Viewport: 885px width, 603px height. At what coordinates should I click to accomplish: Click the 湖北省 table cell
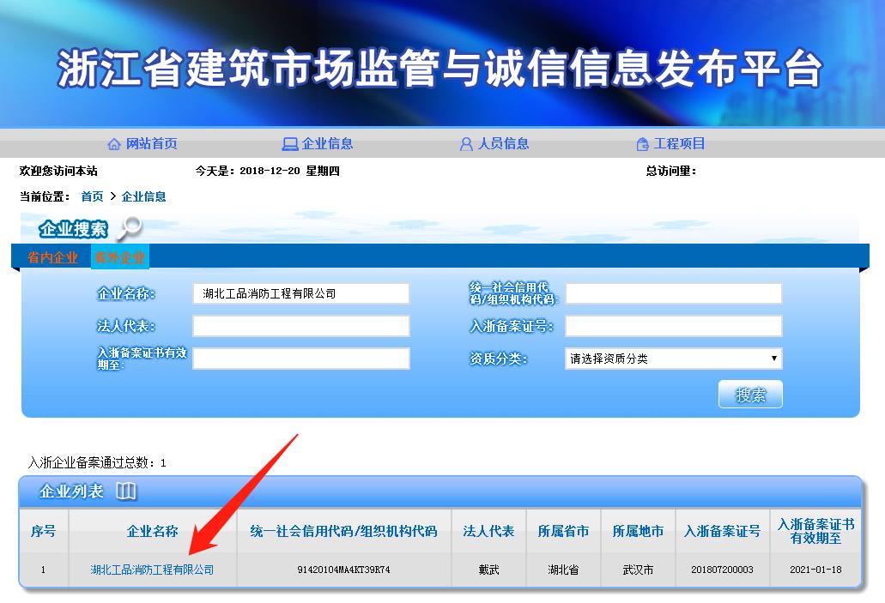(x=563, y=570)
